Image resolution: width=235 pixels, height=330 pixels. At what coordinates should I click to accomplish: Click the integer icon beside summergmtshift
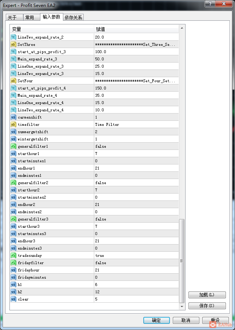(x=13, y=132)
